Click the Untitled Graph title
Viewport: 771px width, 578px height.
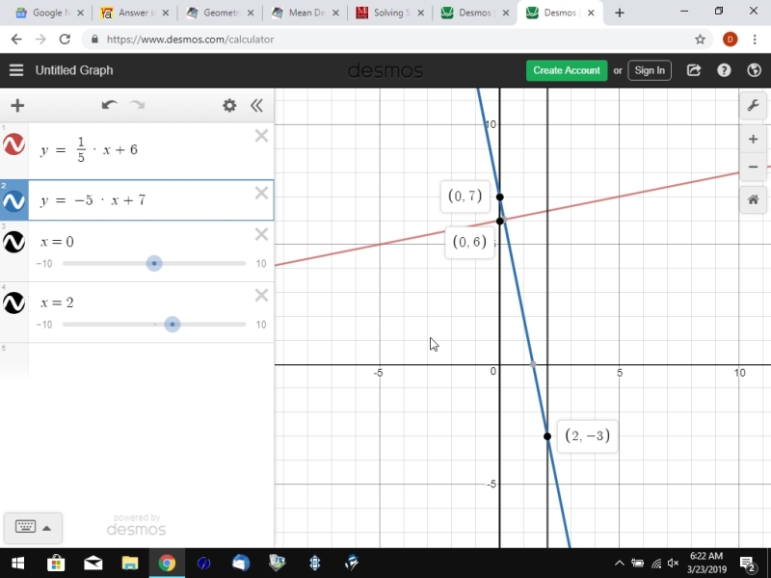click(x=74, y=70)
